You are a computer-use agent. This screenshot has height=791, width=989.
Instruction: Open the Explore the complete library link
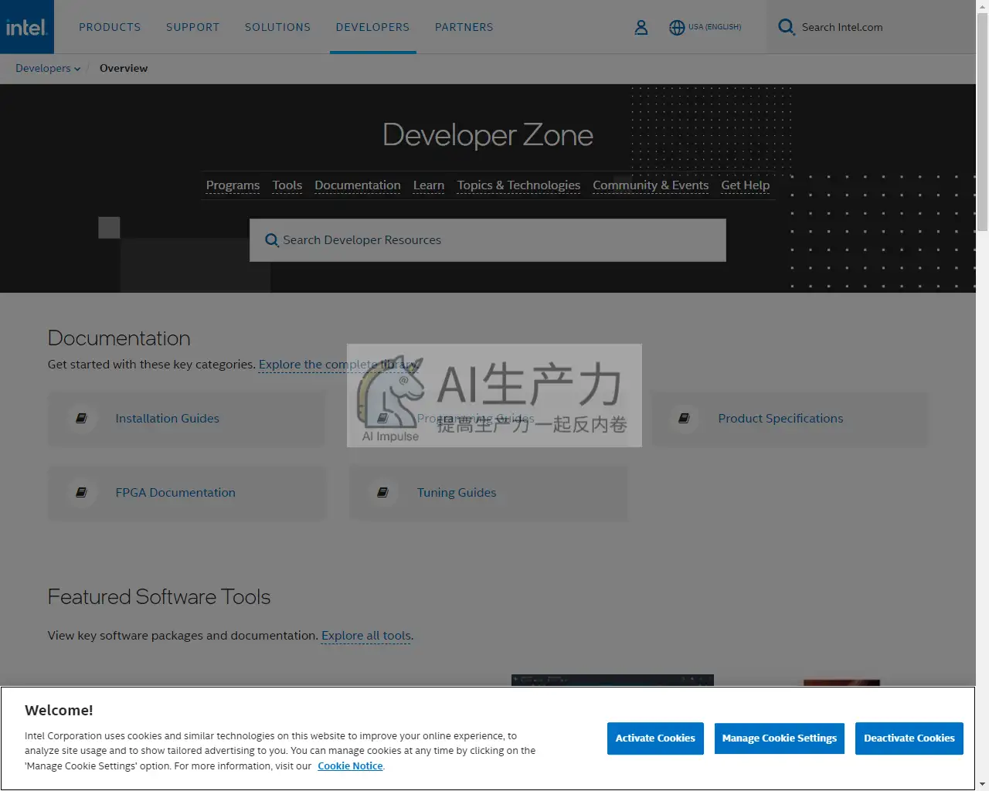click(x=338, y=365)
